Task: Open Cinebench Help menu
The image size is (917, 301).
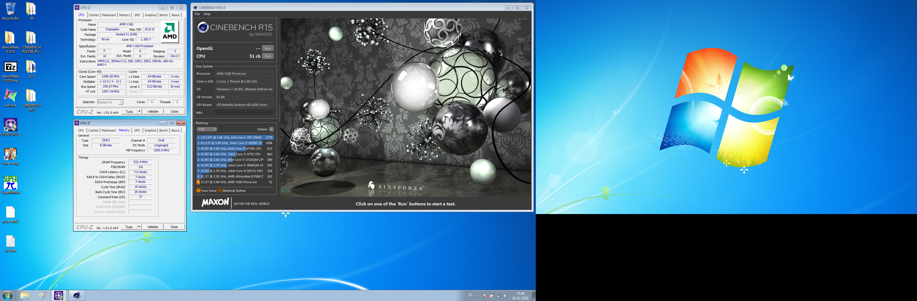Action: 207,14
